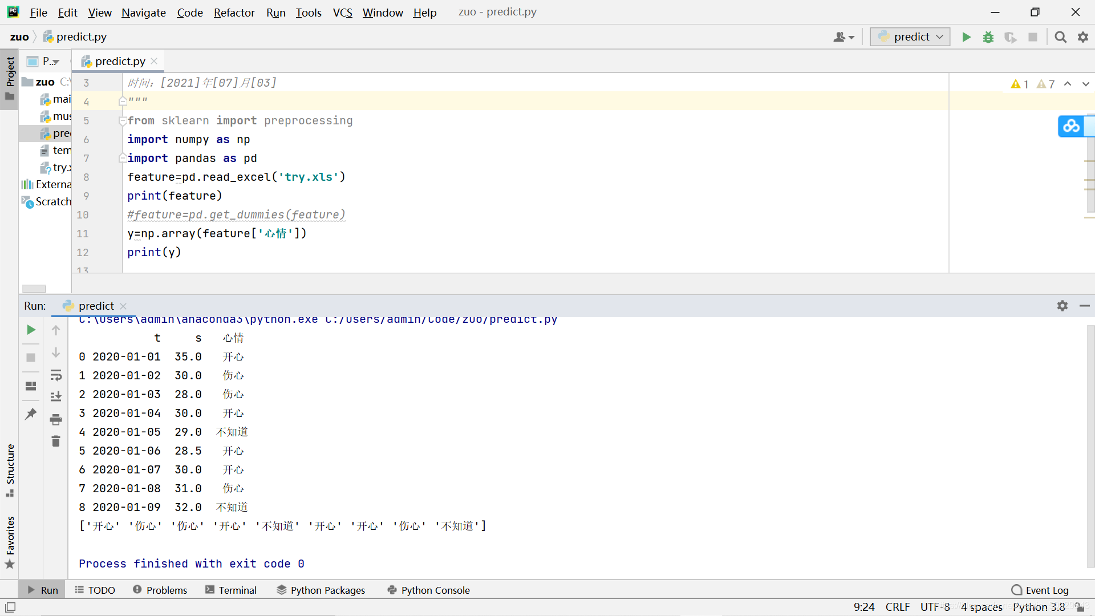Pin the predict run tab
This screenshot has height=616, width=1095.
click(x=31, y=414)
